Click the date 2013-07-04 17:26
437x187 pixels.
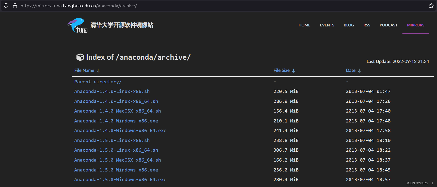click(x=368, y=101)
